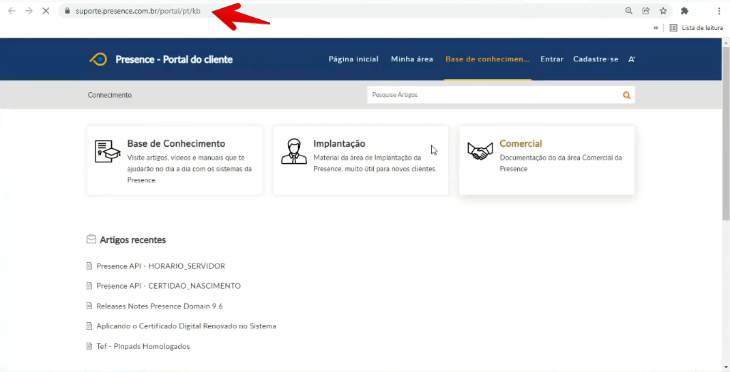This screenshot has height=372, width=730.
Task: Click the Comercial handshake icon
Action: point(480,151)
